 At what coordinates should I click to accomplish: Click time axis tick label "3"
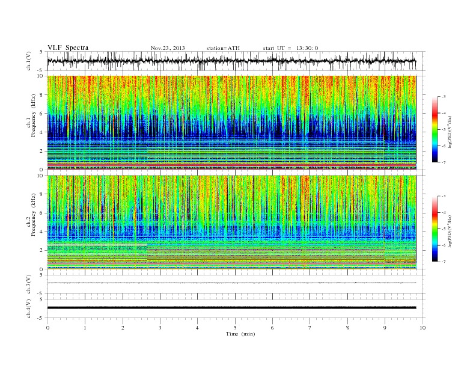pyautogui.click(x=160, y=328)
